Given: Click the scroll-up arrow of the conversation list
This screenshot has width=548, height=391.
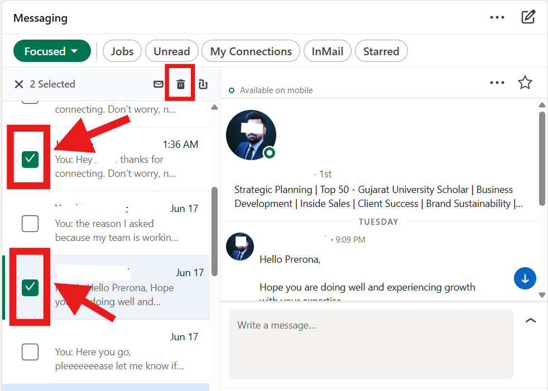Looking at the screenshot, I should pos(215,107).
